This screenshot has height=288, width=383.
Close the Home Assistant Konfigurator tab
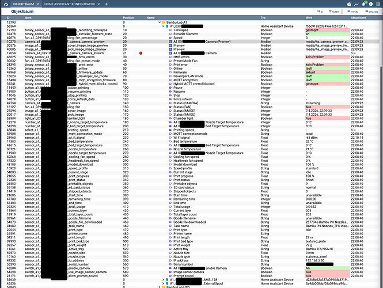click(x=98, y=4)
